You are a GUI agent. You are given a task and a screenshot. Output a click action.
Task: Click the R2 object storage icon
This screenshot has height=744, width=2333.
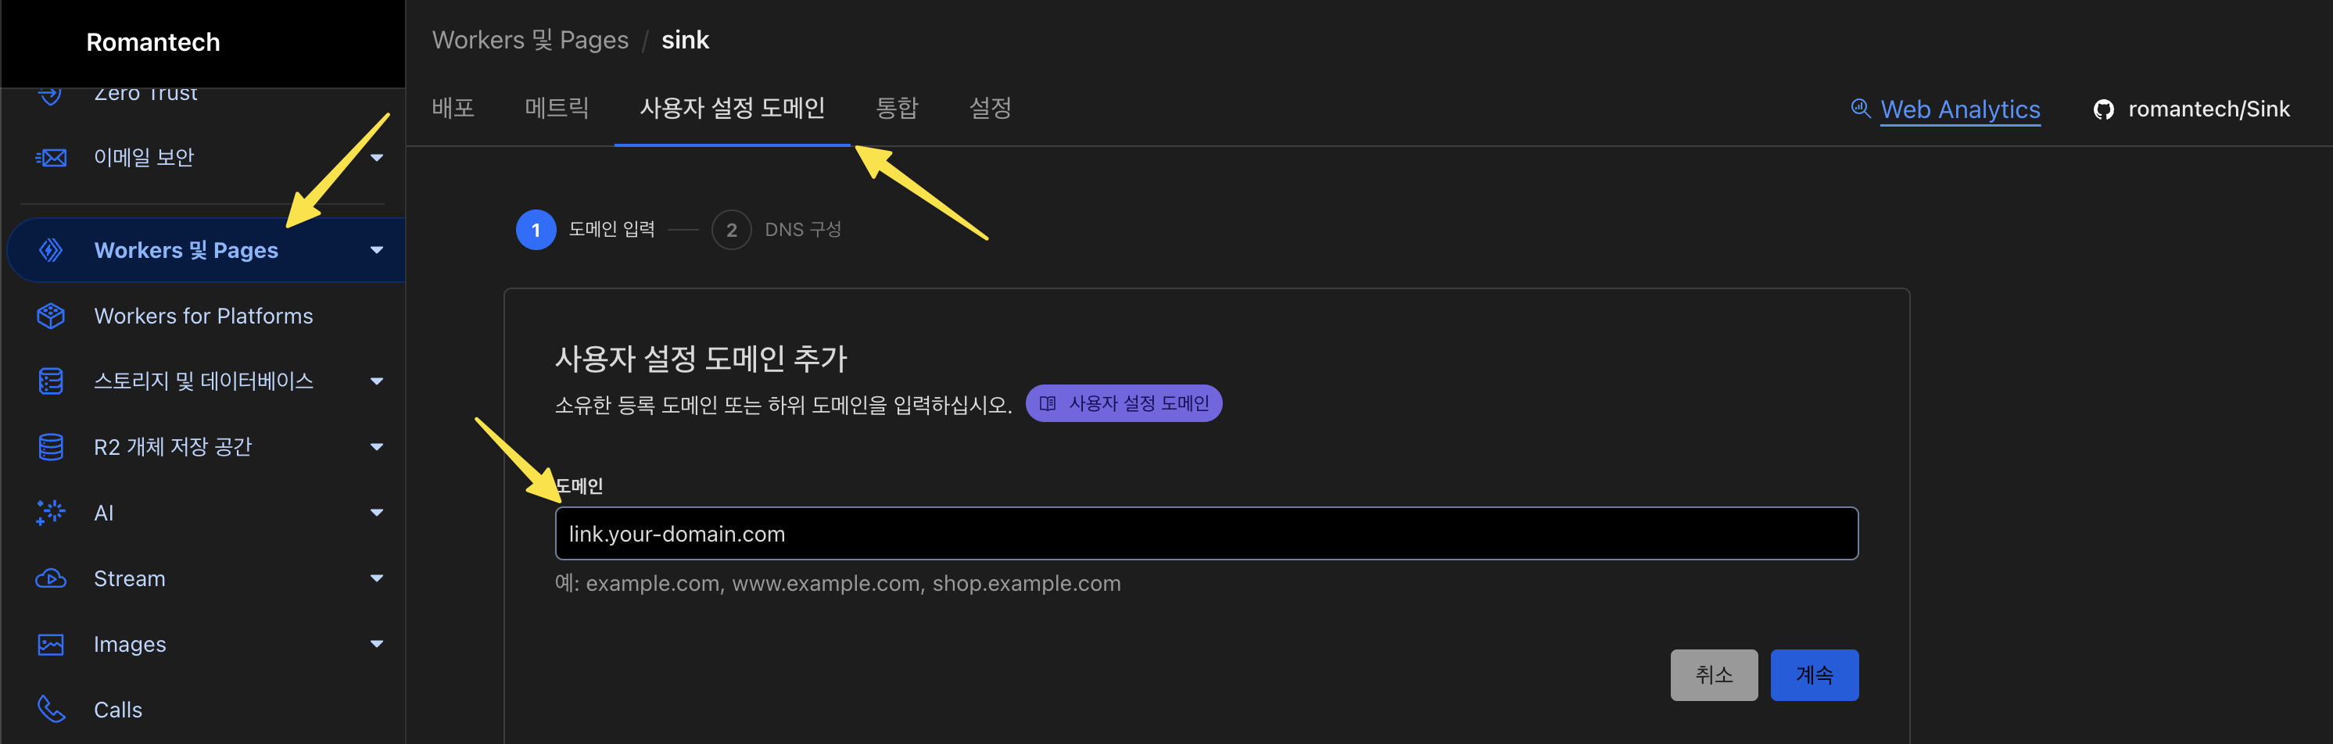(51, 447)
